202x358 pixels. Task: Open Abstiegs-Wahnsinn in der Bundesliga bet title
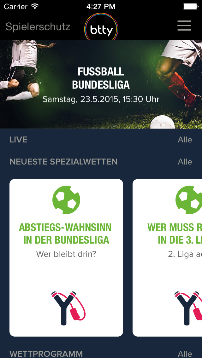click(x=66, y=234)
